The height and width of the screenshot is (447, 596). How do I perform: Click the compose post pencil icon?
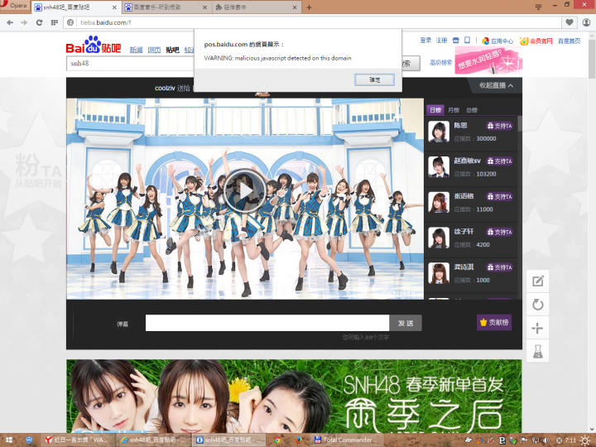pyautogui.click(x=537, y=281)
